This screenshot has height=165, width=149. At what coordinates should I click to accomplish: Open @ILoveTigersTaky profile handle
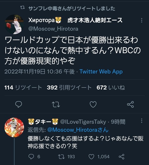[83, 122]
